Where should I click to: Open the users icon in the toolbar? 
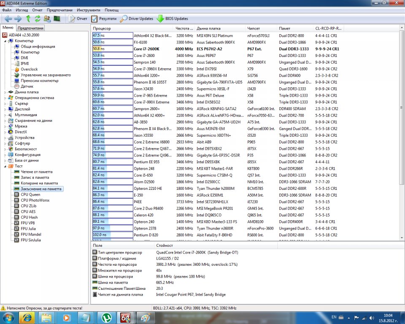47,19
